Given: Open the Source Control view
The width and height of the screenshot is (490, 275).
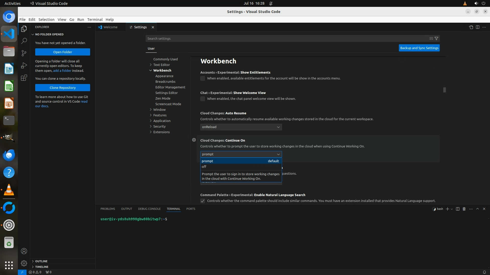Looking at the screenshot, I should (x=24, y=53).
